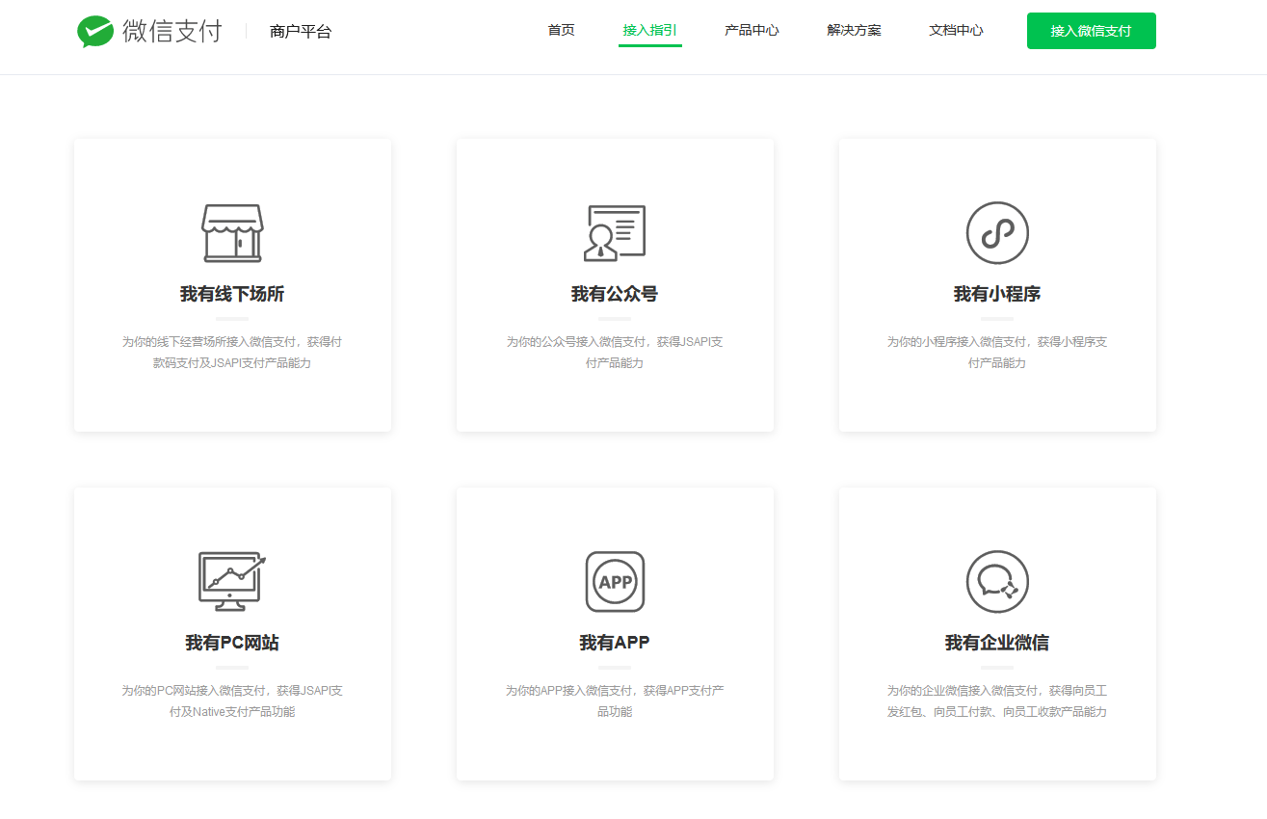Click the 我有APP card

click(615, 633)
